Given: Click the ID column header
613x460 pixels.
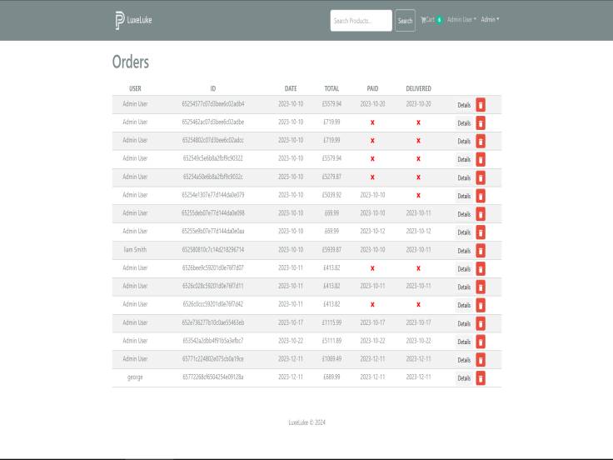Looking at the screenshot, I should (212, 88).
